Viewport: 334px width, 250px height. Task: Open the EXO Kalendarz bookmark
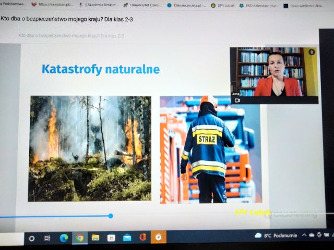(x=259, y=6)
